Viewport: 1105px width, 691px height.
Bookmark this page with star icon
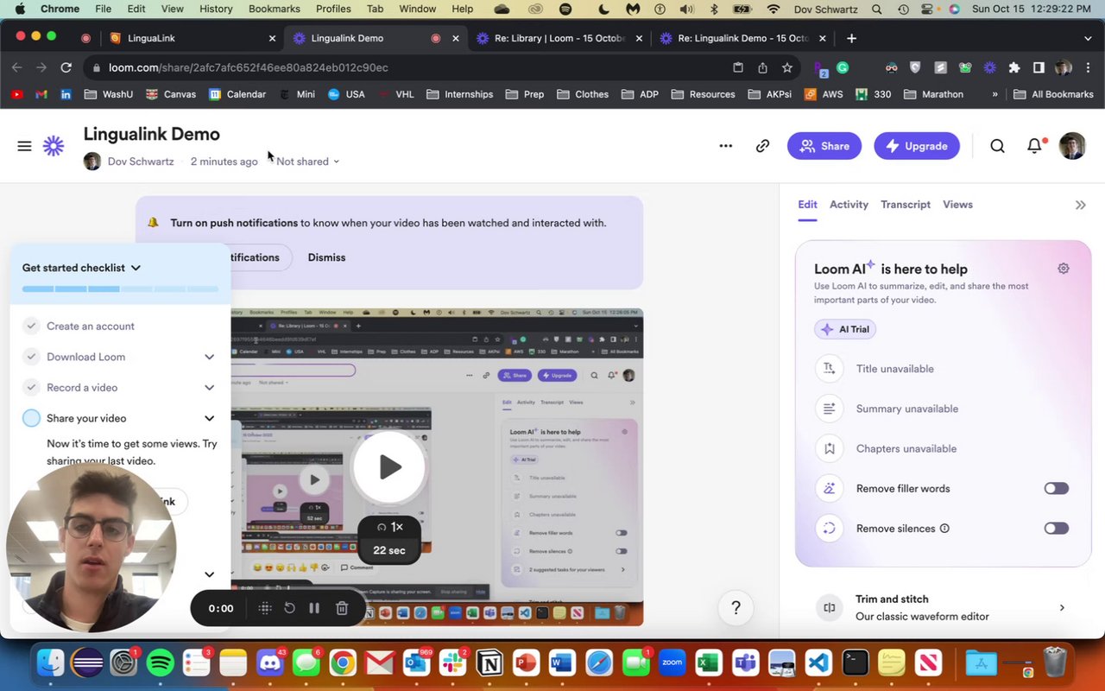[787, 67]
